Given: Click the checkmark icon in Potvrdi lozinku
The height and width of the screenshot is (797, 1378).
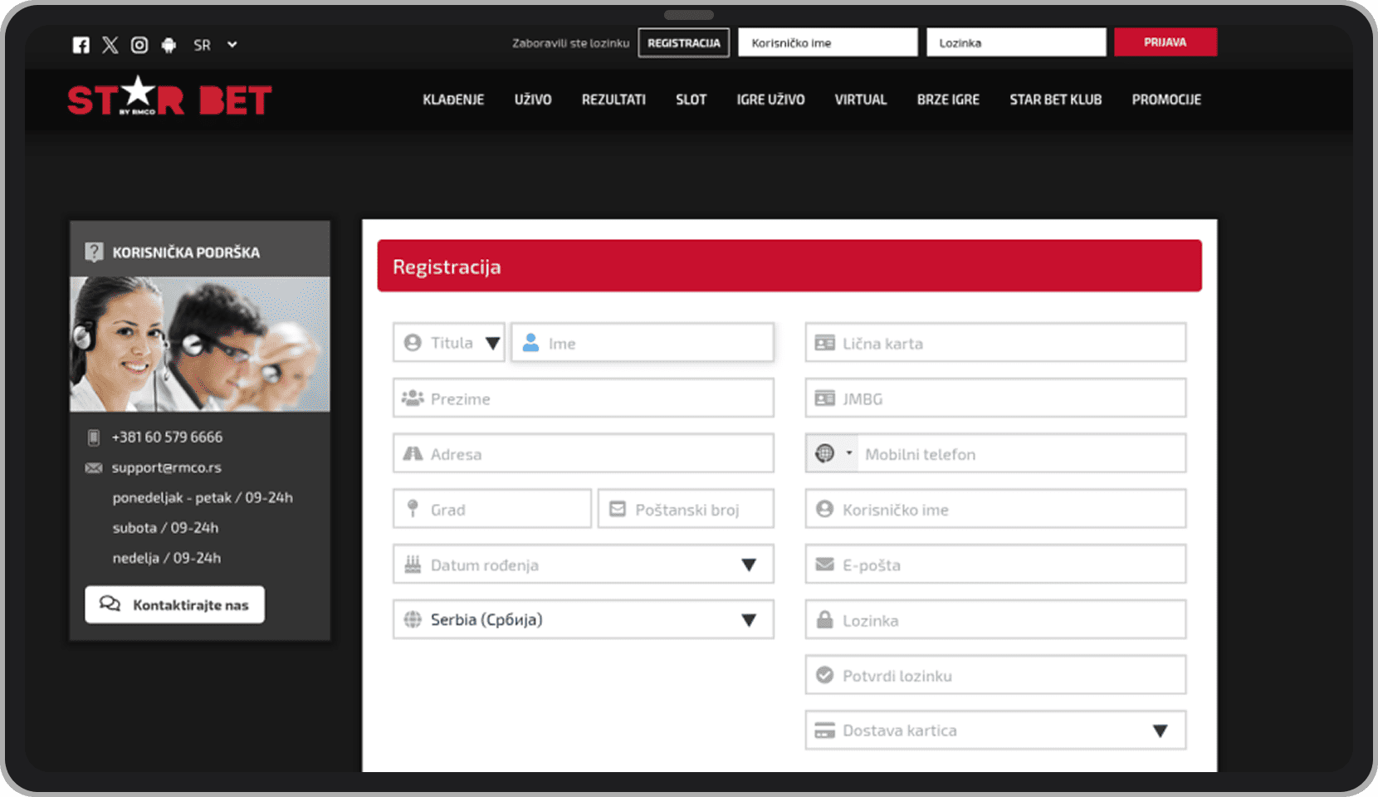Looking at the screenshot, I should (x=824, y=675).
